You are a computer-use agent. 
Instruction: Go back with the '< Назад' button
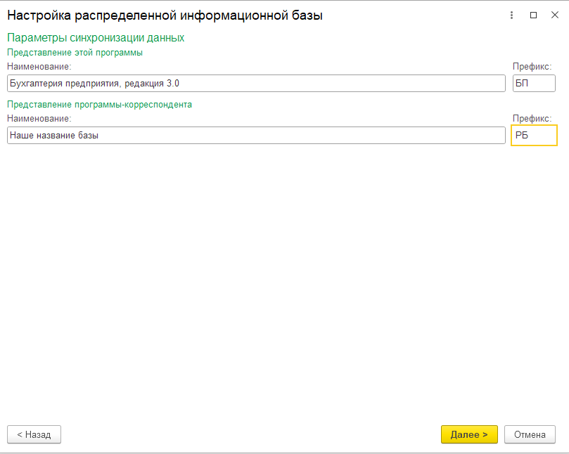pyautogui.click(x=34, y=434)
